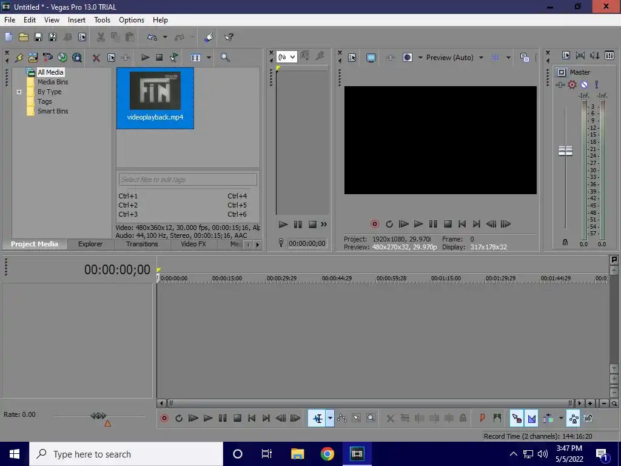Toggle Preview on External Monitor
Image resolution: width=621 pixels, height=466 pixels.
tap(371, 58)
